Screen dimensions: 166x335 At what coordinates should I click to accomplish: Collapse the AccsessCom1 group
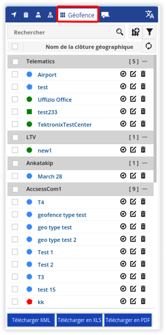click(145, 189)
